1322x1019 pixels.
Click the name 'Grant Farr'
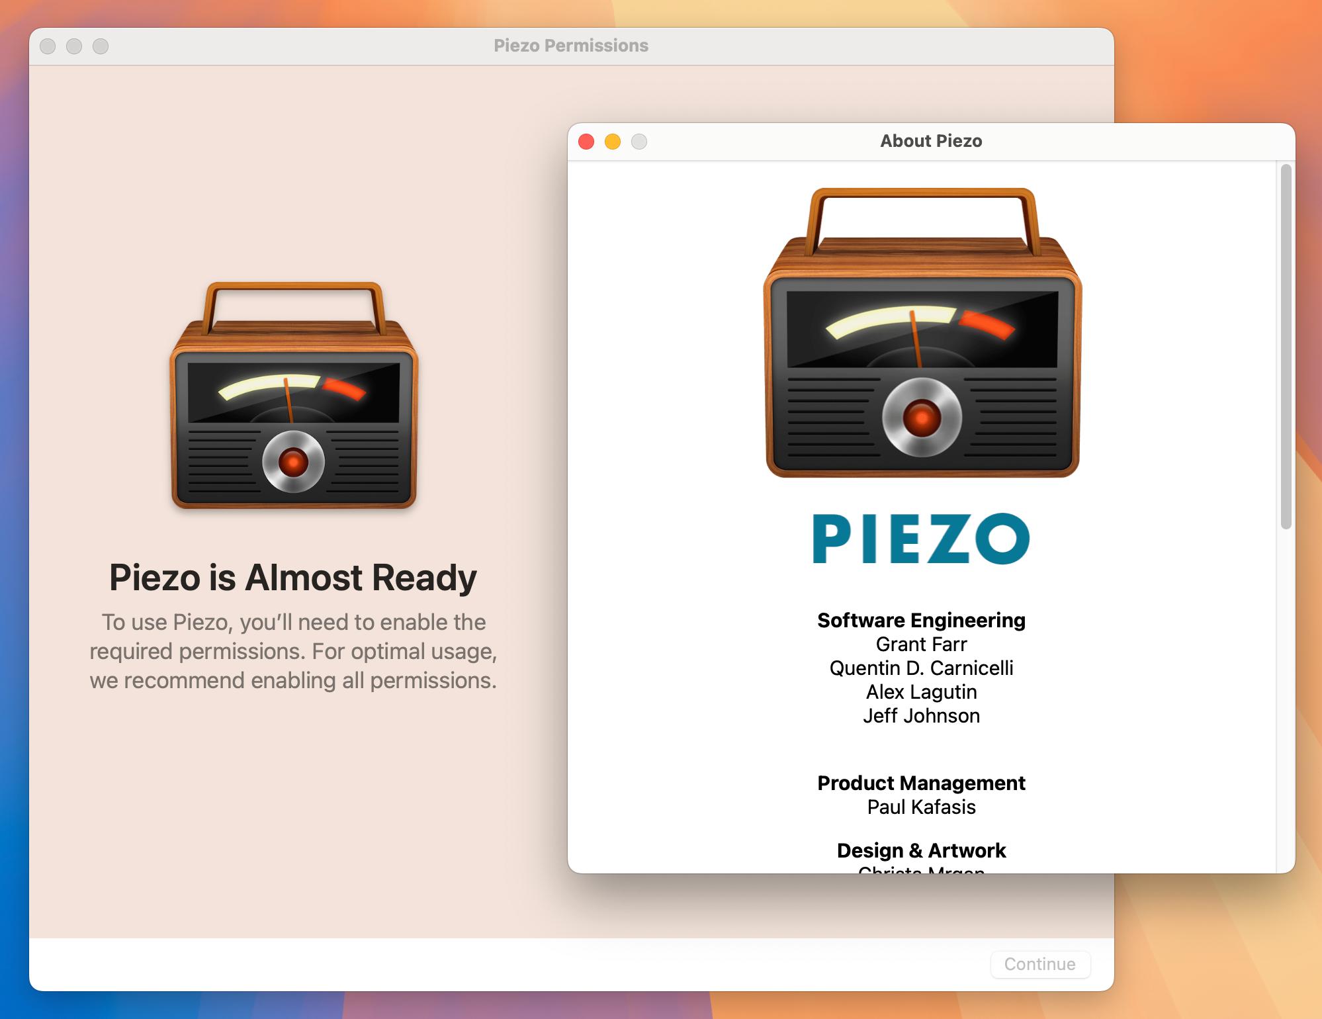click(x=921, y=644)
